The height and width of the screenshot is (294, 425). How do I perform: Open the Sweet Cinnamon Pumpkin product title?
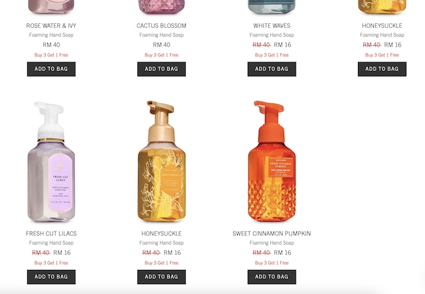pos(272,234)
